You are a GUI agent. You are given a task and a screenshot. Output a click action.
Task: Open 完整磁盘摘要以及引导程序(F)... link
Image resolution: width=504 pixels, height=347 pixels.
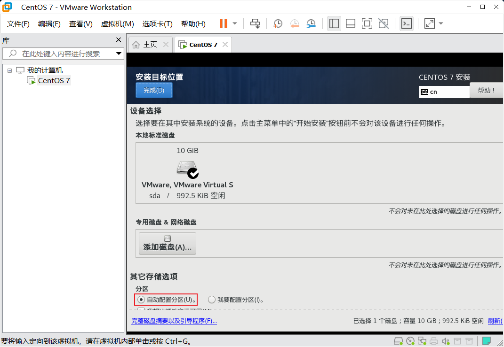pyautogui.click(x=174, y=321)
